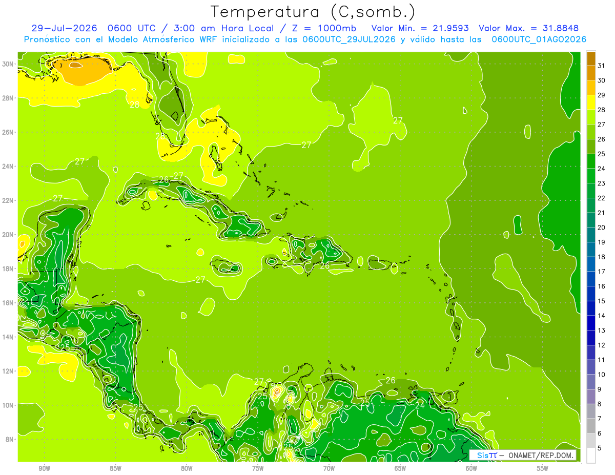This screenshot has height=475, width=615.
Task: Pick the legend swatch between 27 and 28
Action: 591,117
